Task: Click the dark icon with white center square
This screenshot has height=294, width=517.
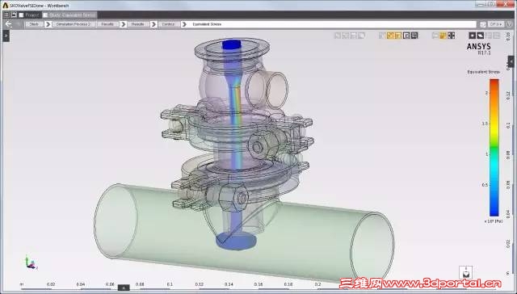Action: (x=473, y=36)
